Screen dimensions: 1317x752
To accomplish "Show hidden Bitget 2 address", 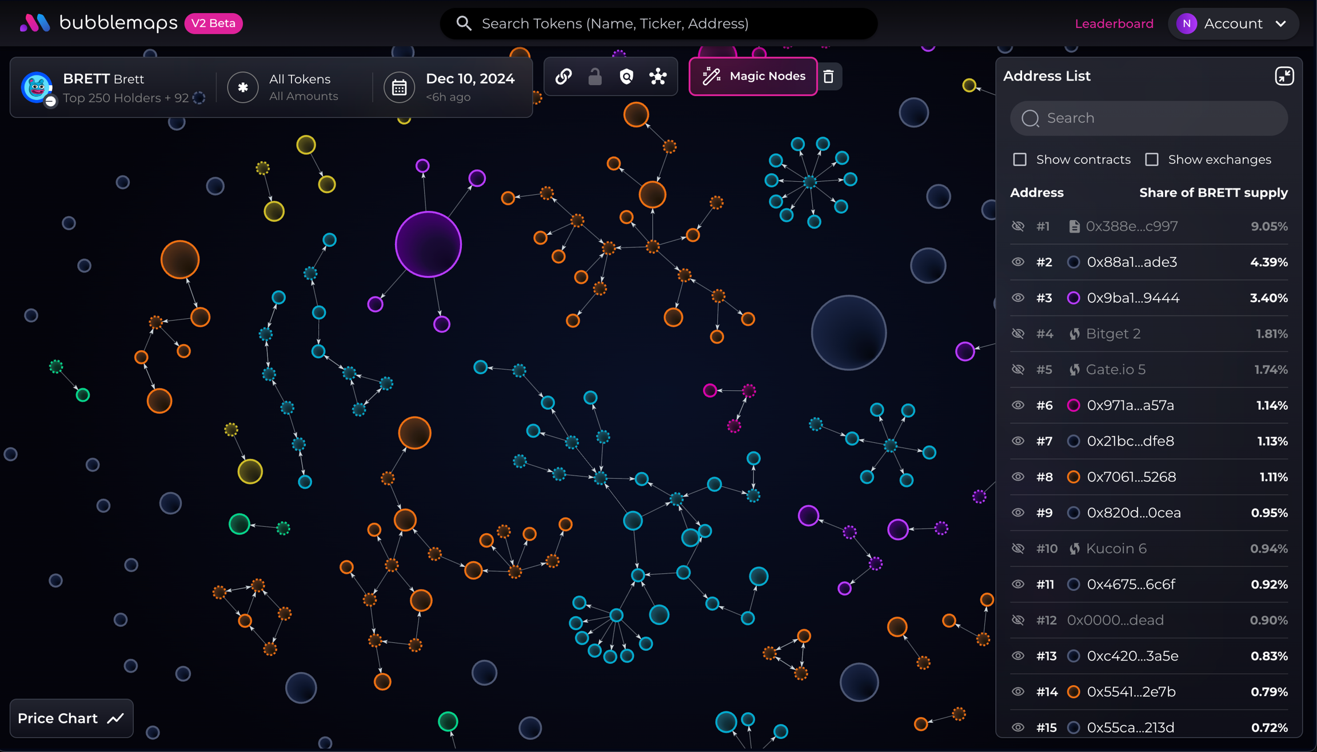I will pyautogui.click(x=1018, y=334).
